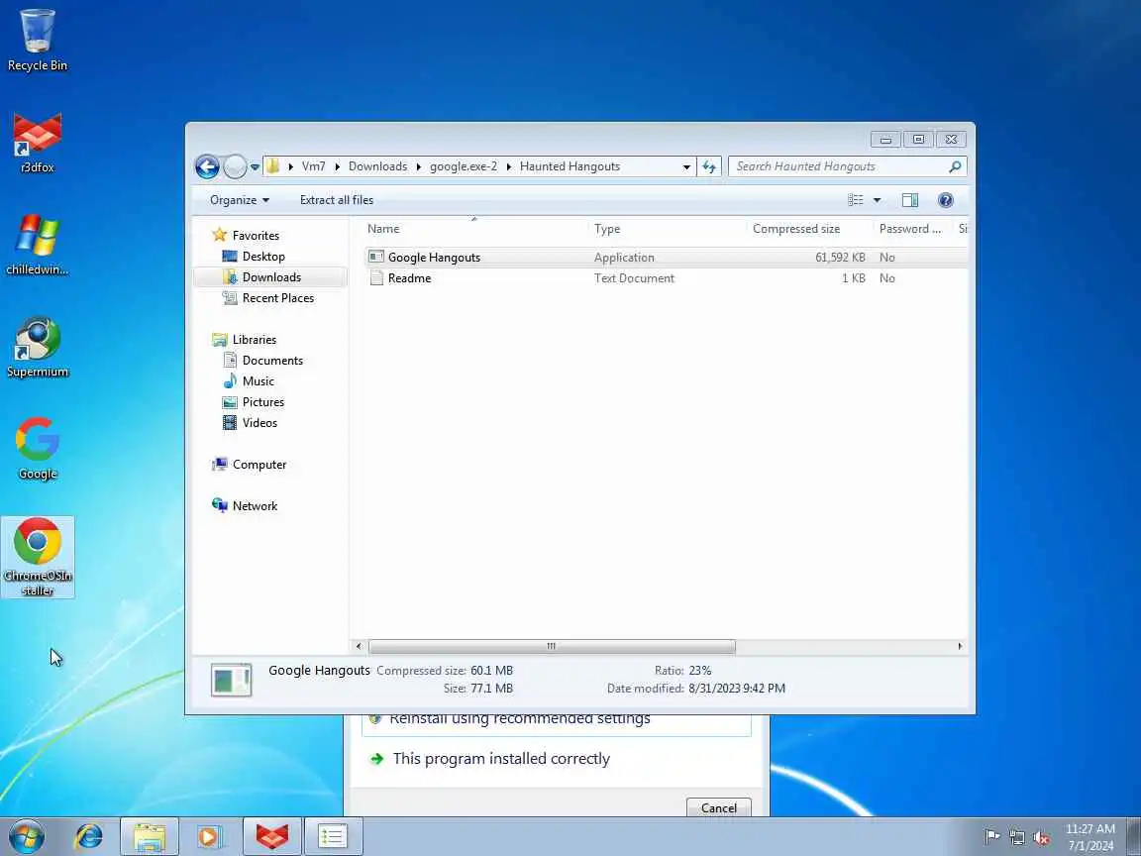Sort files by the Name column header
Image resolution: width=1141 pixels, height=856 pixels.
pos(475,229)
